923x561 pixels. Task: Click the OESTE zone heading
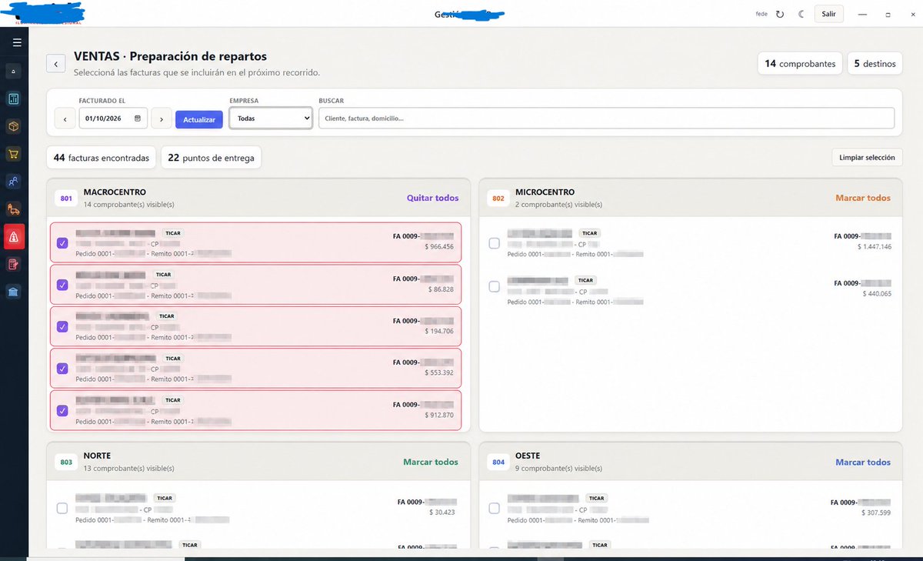point(528,456)
